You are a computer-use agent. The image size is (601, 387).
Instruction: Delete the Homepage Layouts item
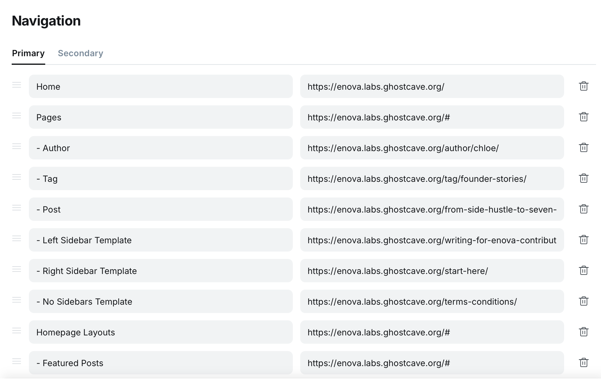pos(583,332)
